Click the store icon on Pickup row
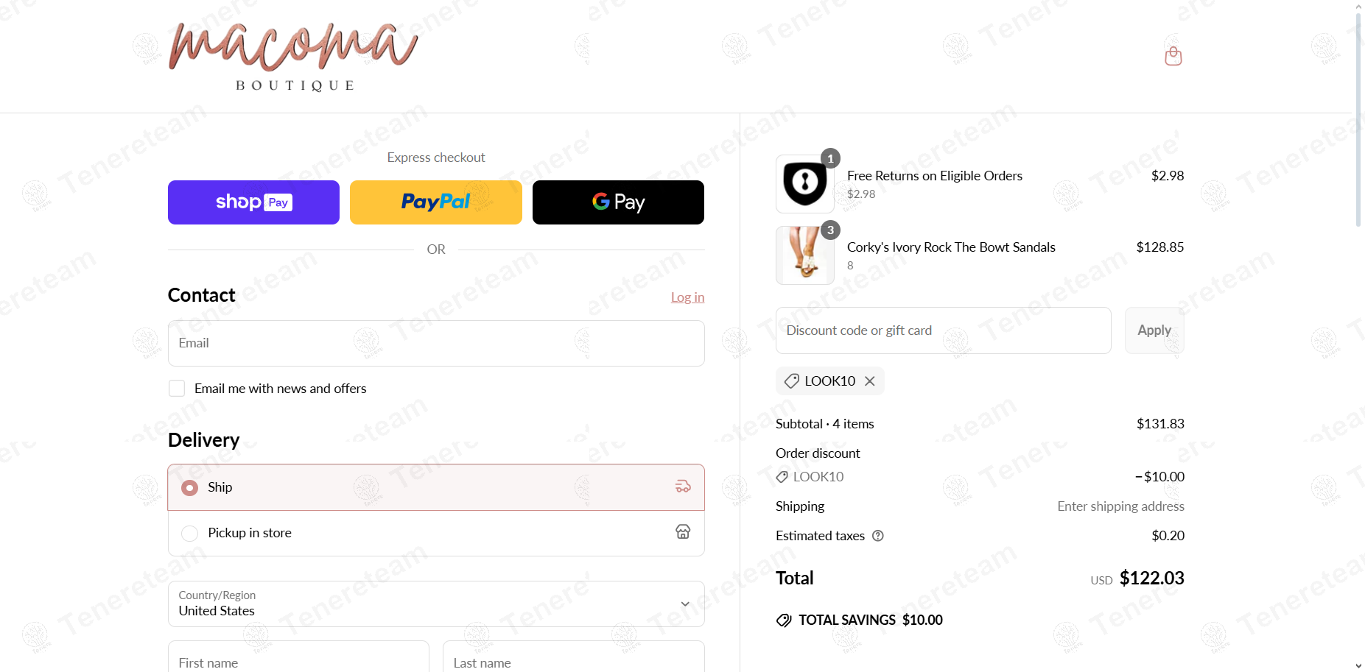The image size is (1365, 672). click(x=683, y=532)
